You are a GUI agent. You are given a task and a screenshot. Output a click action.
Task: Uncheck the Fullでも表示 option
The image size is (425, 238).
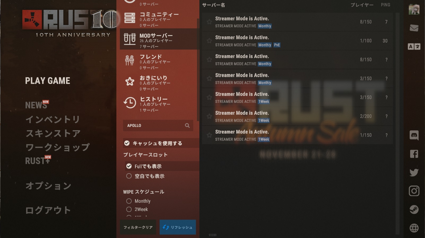(x=129, y=166)
